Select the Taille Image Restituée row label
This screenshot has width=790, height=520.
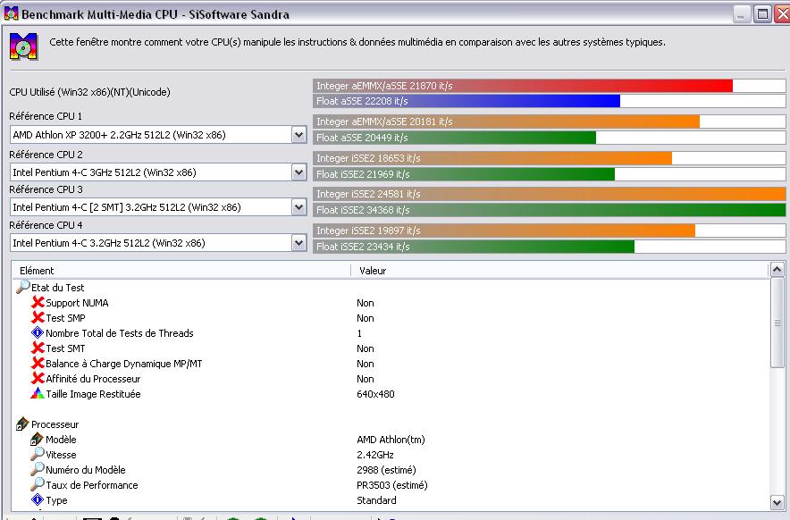(93, 393)
